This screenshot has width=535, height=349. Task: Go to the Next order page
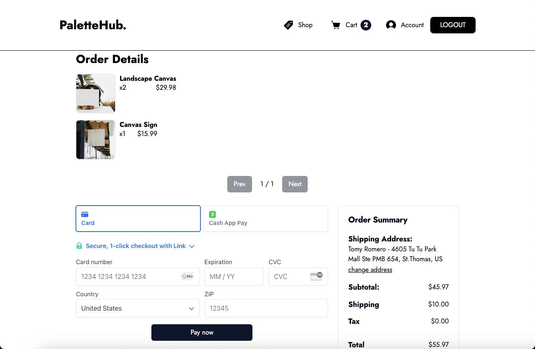(295, 184)
